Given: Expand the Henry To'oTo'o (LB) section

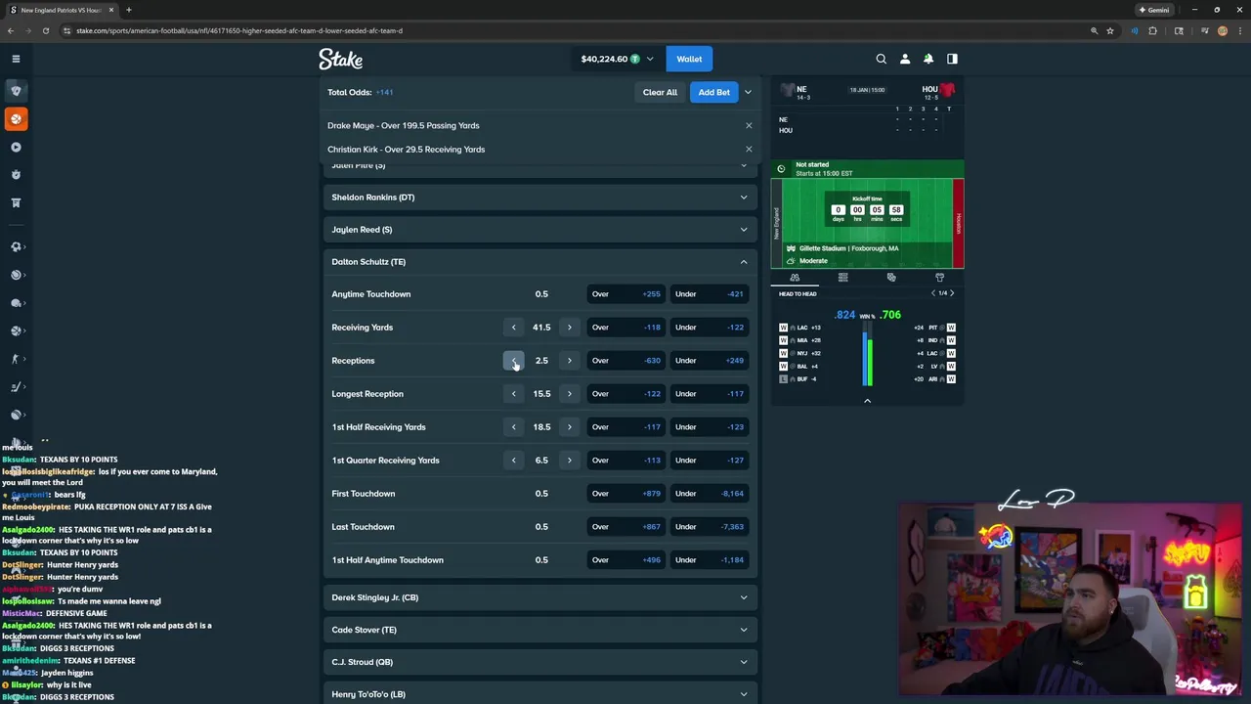Looking at the screenshot, I should pos(539,694).
